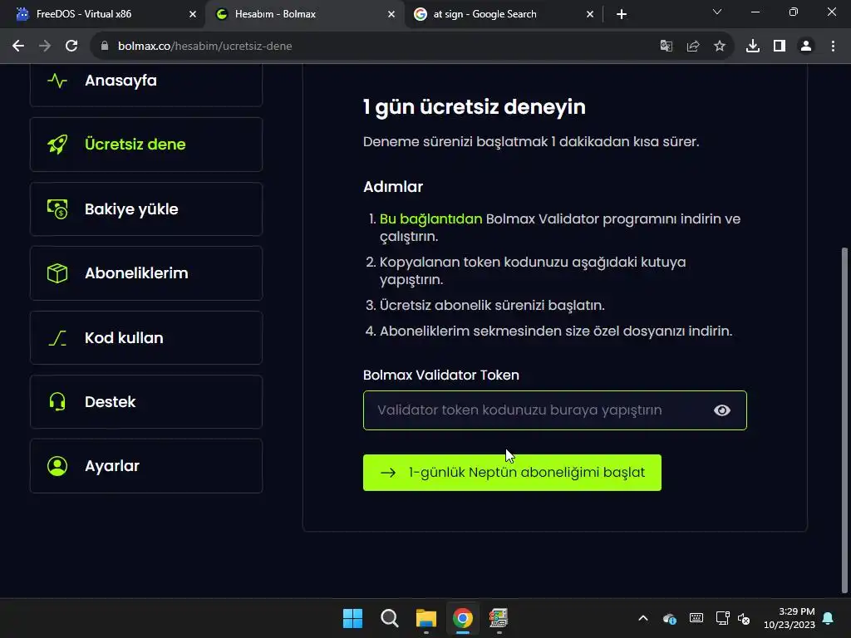Click the money icon beside Bakiye yükle
The width and height of the screenshot is (851, 638).
coord(57,209)
